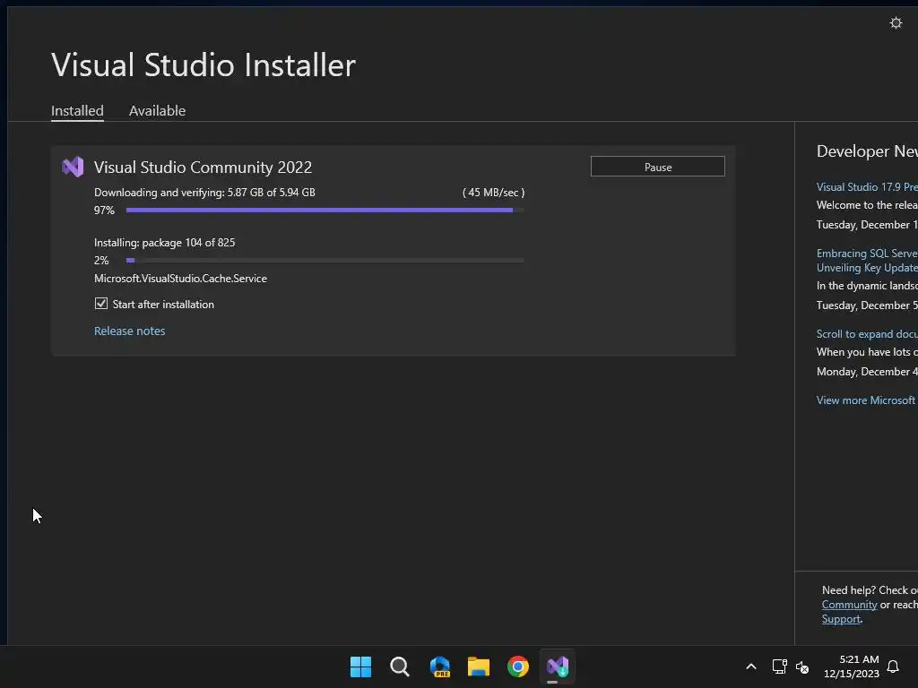The width and height of the screenshot is (918, 688).
Task: Switch to the Available tab
Action: click(x=157, y=110)
